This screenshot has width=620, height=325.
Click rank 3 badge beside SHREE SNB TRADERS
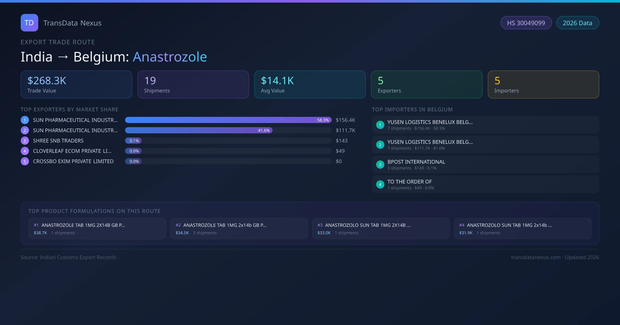click(25, 141)
